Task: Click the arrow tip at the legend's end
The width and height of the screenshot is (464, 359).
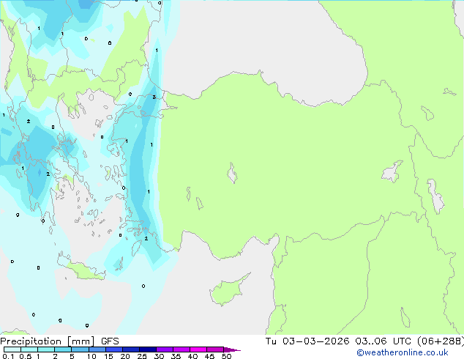Action: [232, 349]
